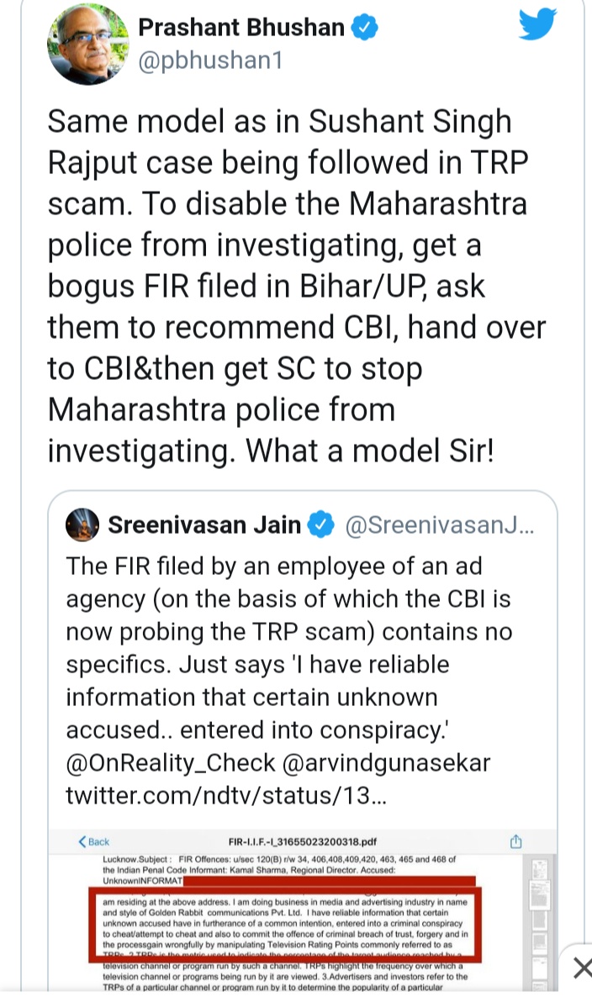Click Prashant Bhushan's verified badge

pyautogui.click(x=364, y=28)
